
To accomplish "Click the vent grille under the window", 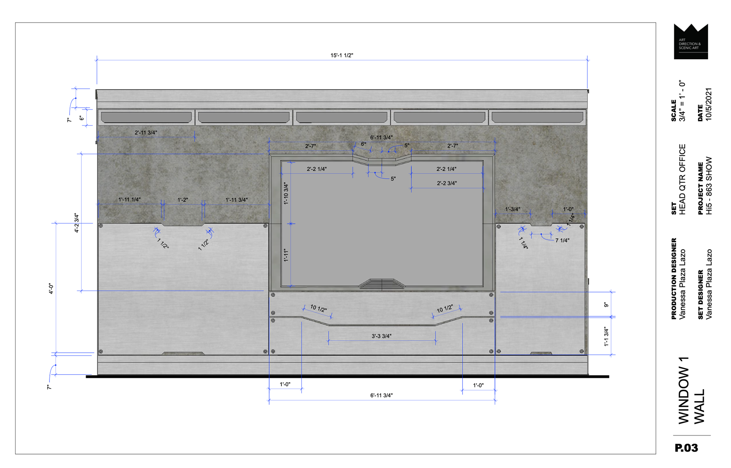I will (382, 284).
